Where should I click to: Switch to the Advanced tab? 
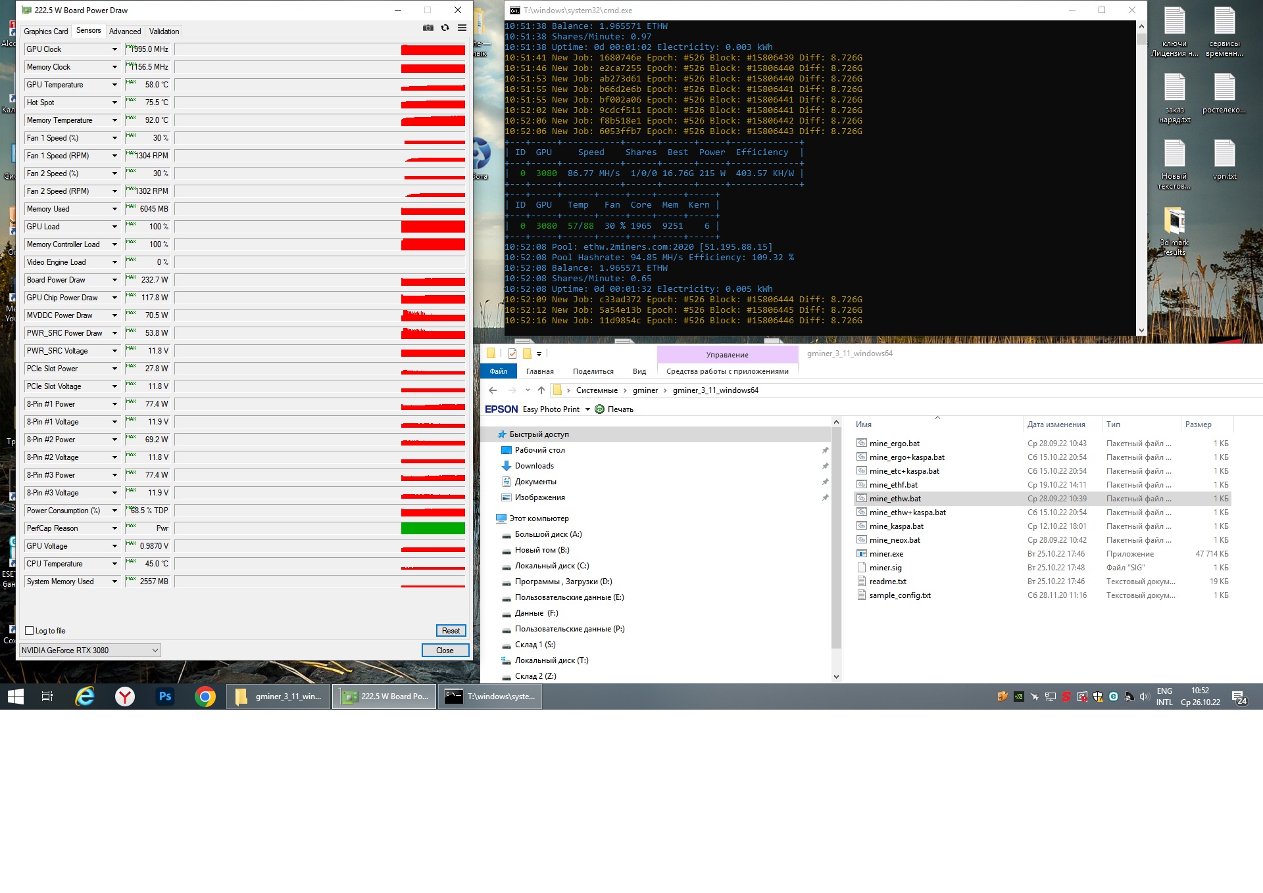(125, 32)
